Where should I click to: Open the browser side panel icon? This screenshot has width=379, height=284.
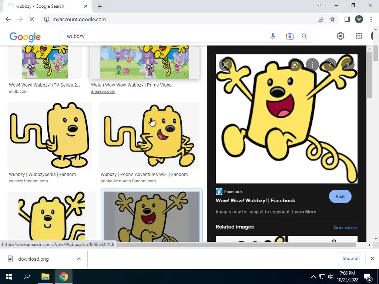coord(347,19)
